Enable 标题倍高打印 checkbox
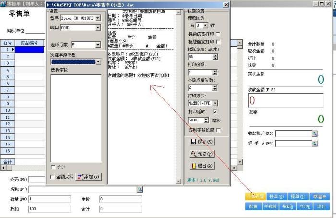The height and width of the screenshot is (218, 336). coord(218,34)
